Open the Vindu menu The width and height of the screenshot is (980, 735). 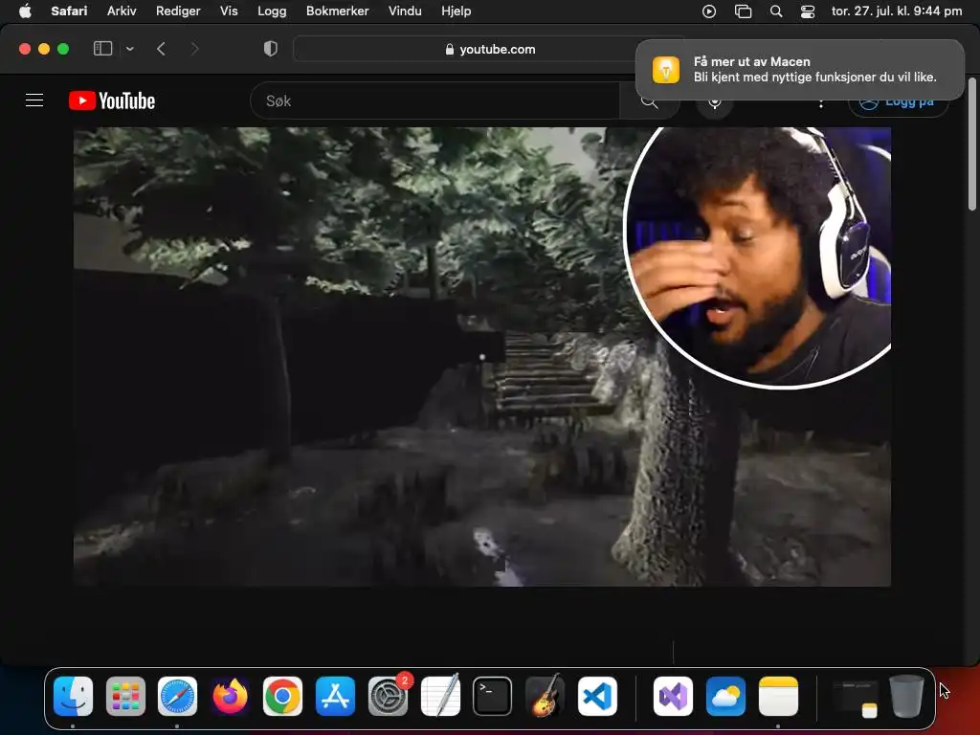point(405,11)
